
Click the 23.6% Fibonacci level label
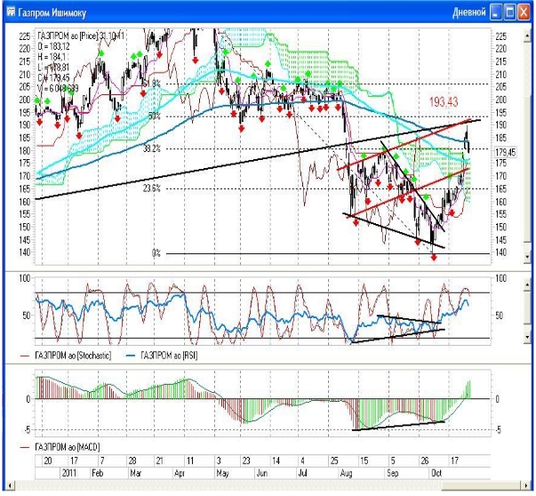pos(152,188)
